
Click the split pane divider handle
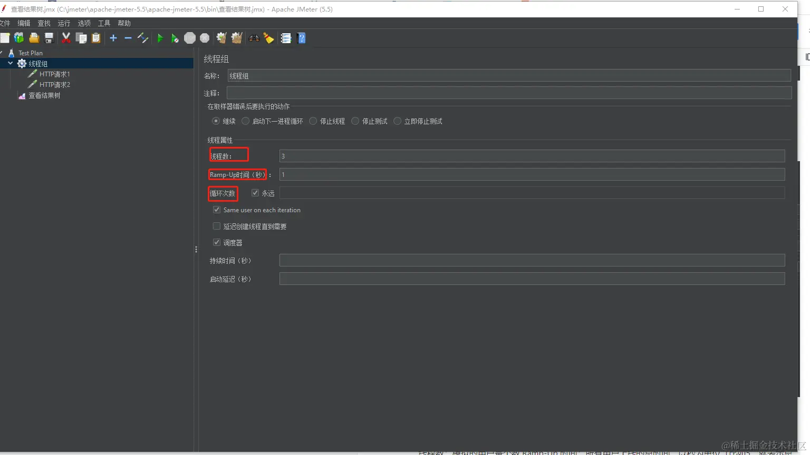point(196,250)
